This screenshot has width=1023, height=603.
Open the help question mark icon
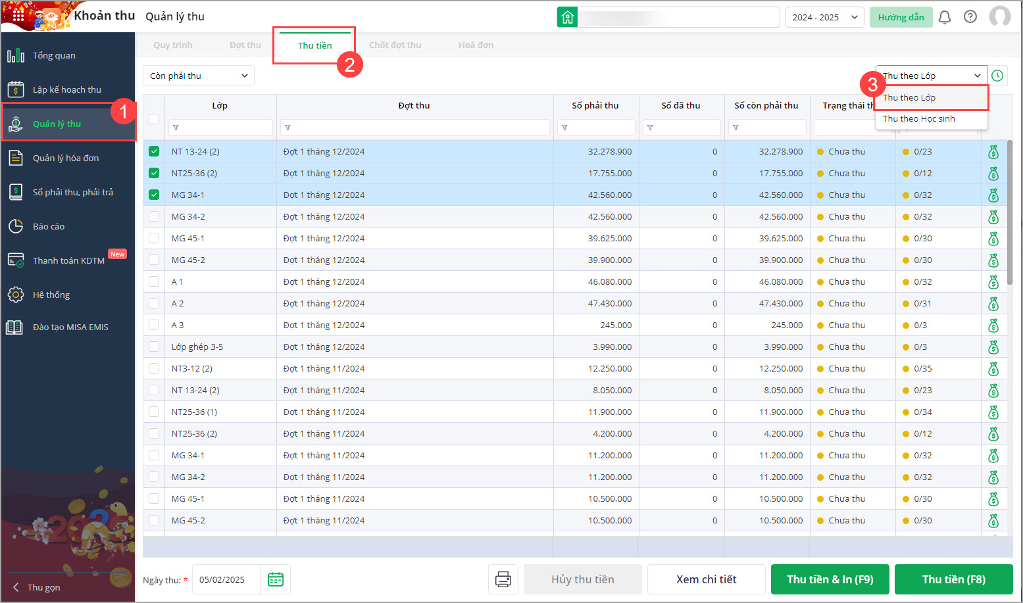pos(970,17)
